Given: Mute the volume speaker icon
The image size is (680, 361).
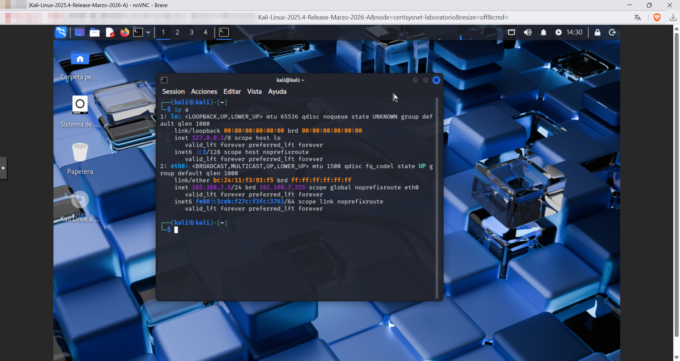Looking at the screenshot, I should 528,32.
